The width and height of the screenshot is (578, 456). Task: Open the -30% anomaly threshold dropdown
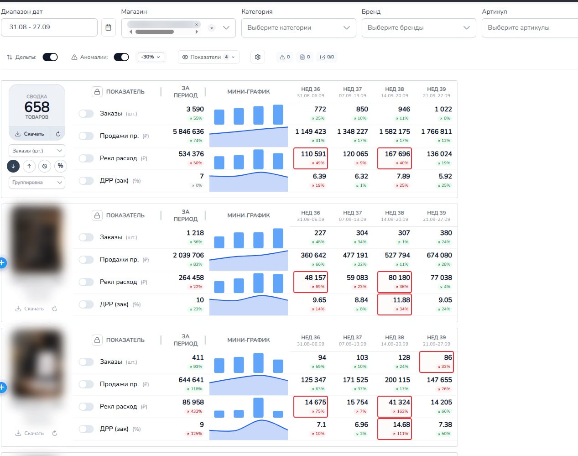[x=151, y=57]
